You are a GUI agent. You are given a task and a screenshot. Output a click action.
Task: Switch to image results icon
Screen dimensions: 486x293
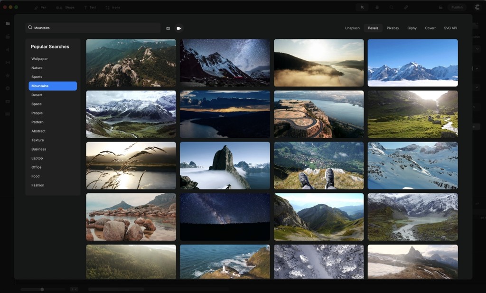(168, 28)
